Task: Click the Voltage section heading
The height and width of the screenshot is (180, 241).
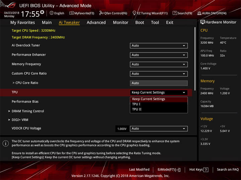Action: (207, 119)
